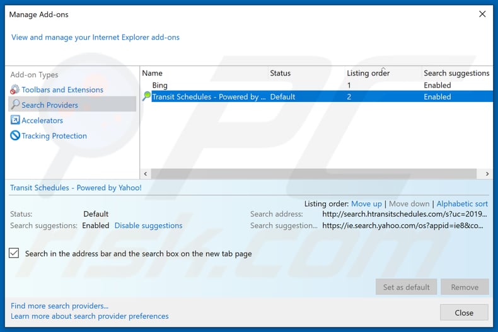Click Bing's Enabled search suggestions cell
This screenshot has width=498, height=332.
coord(437,85)
